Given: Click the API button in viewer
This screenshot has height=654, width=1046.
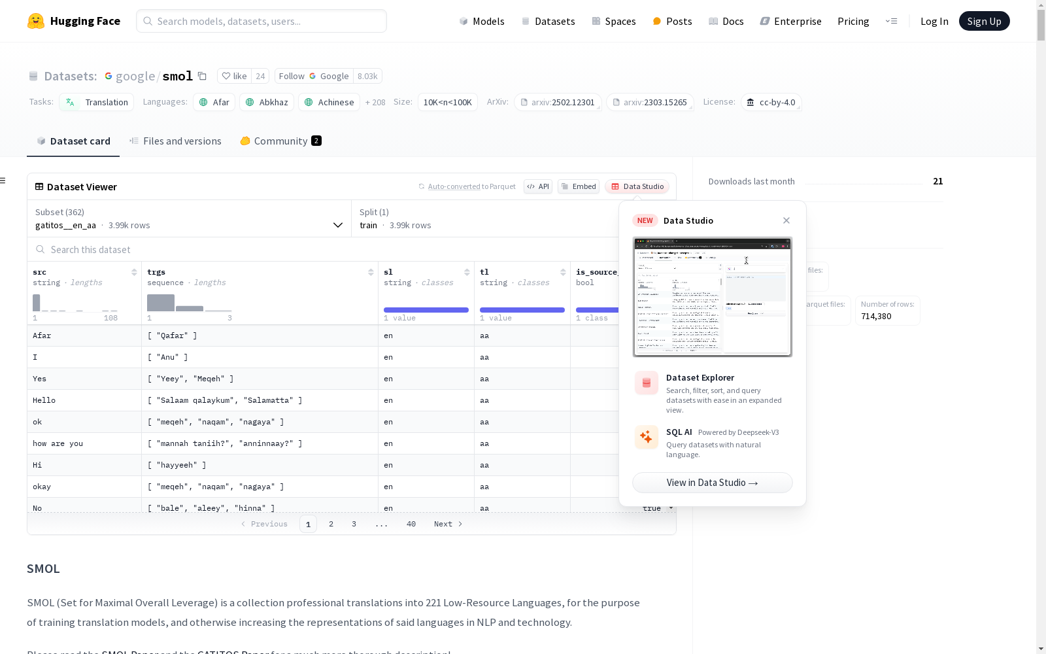Looking at the screenshot, I should click(538, 186).
